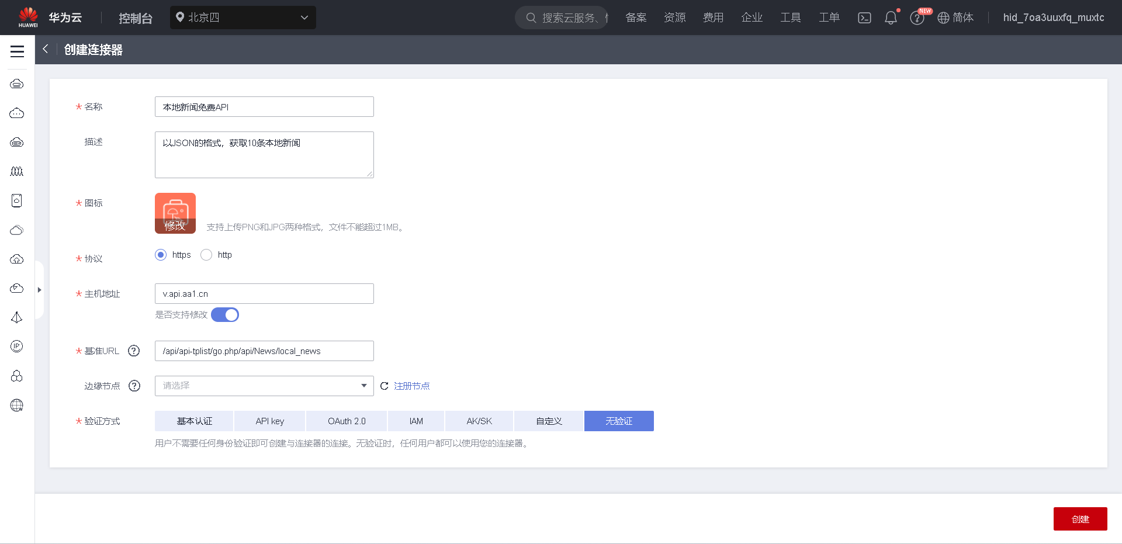Open the disk storage sidebar icon
This screenshot has width=1122, height=544.
tap(17, 200)
